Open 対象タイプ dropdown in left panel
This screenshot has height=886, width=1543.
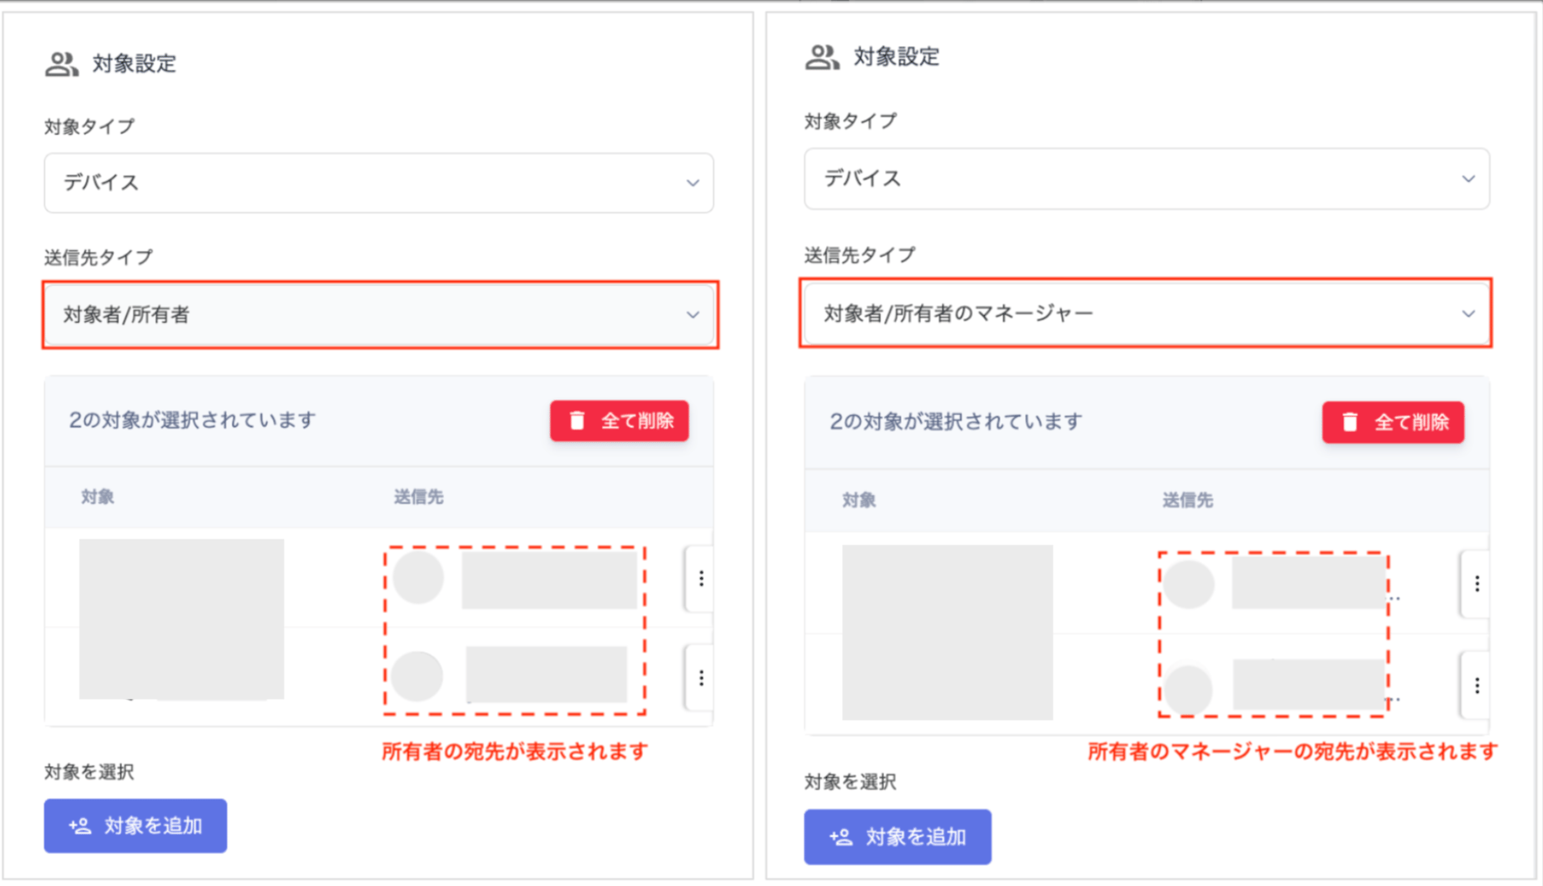pyautogui.click(x=379, y=183)
